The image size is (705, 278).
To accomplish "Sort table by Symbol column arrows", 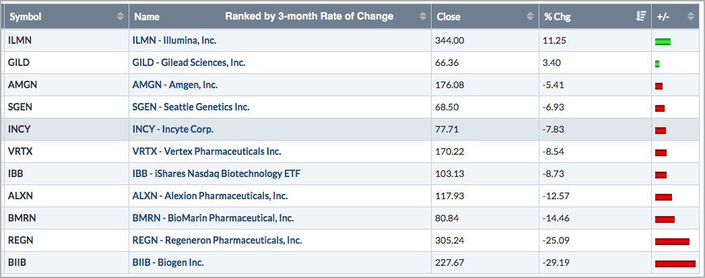I will pos(121,16).
